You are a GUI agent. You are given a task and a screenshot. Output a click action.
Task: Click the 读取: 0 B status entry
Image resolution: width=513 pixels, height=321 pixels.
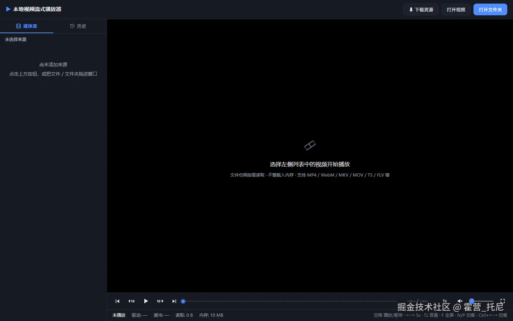coord(184,315)
